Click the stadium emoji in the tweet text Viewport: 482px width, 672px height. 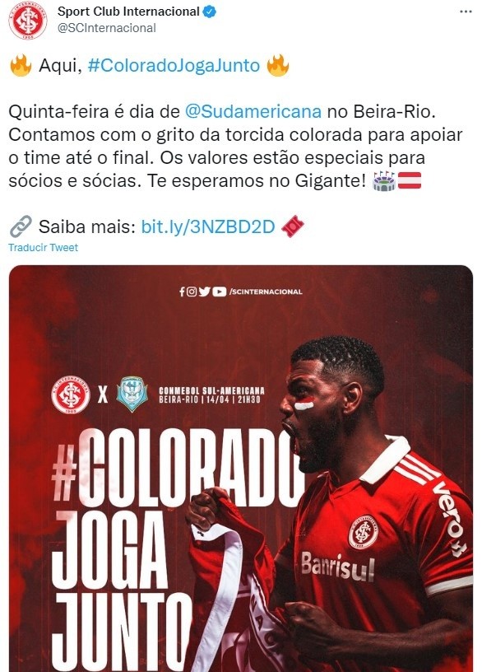pos(384,180)
